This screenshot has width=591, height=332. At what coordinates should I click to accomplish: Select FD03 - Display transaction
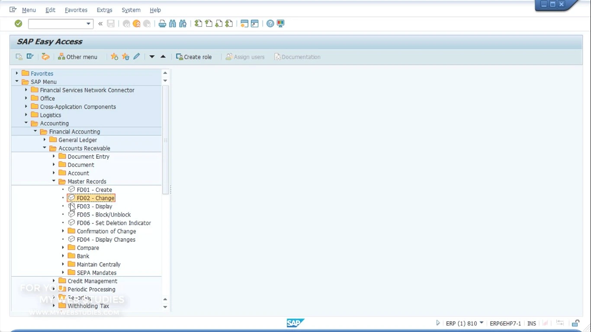94,206
